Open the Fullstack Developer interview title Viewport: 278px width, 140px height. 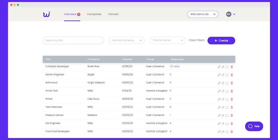57,66
